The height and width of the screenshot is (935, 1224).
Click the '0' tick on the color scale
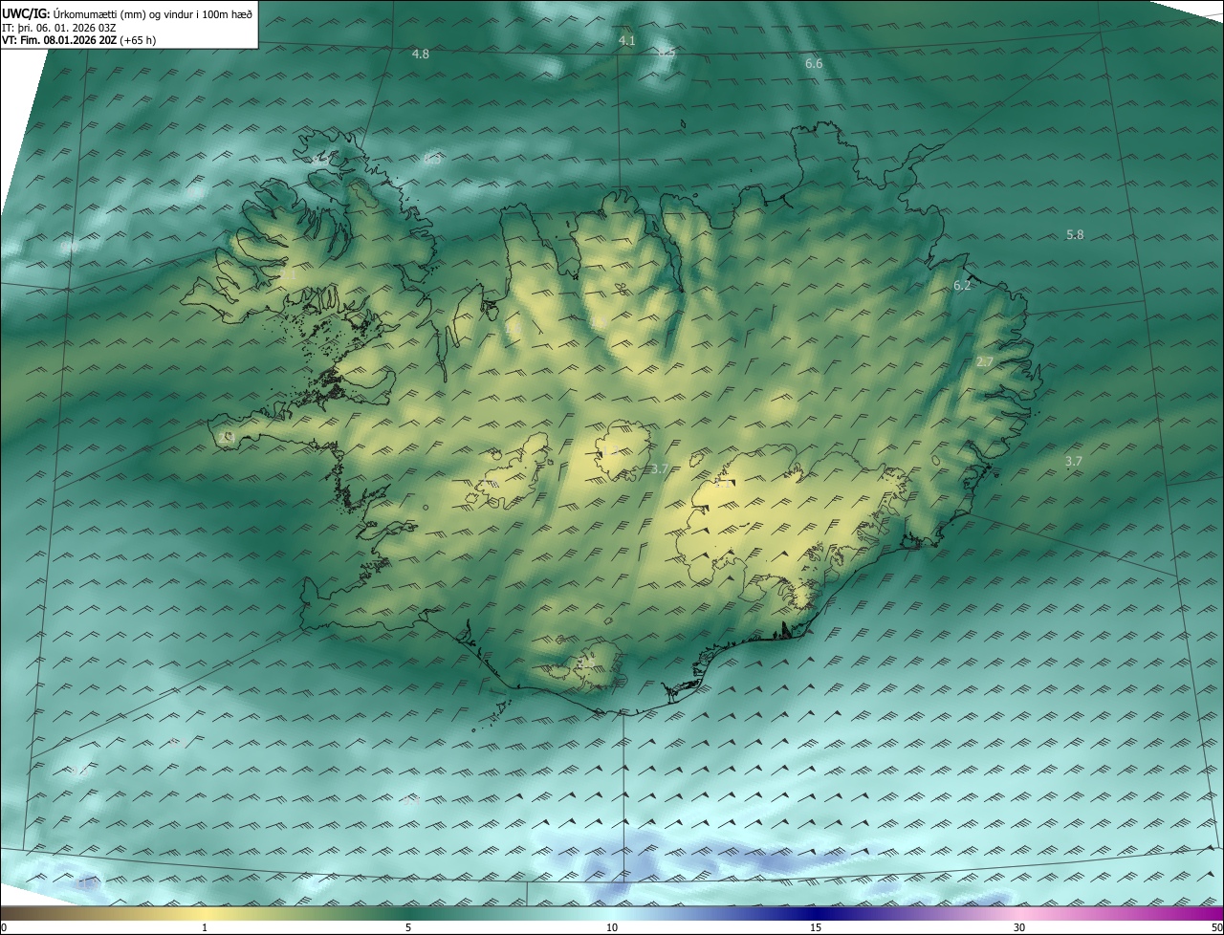(4, 928)
